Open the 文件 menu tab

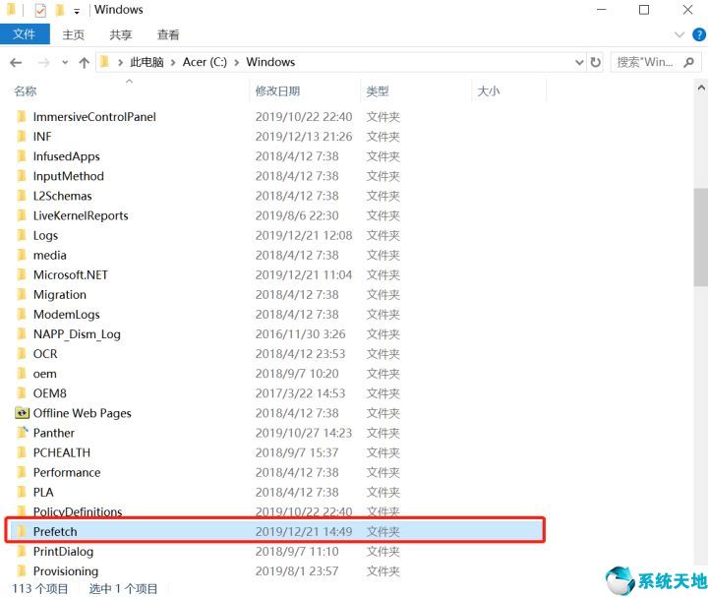(x=25, y=34)
